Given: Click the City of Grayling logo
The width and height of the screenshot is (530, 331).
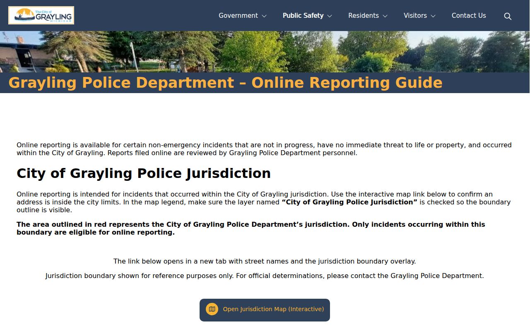Looking at the screenshot, I should (x=41, y=15).
